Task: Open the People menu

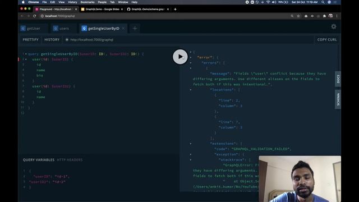Action: click(x=102, y=2)
